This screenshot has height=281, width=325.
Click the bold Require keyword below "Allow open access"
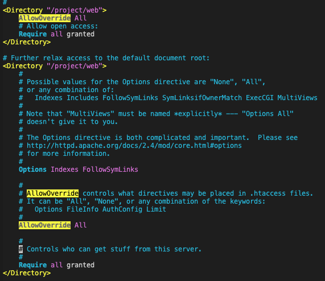pos(33,34)
